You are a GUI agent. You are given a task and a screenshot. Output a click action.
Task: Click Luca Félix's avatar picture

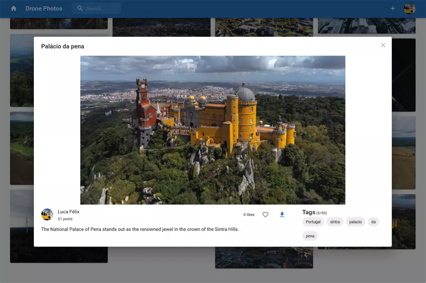pyautogui.click(x=47, y=214)
